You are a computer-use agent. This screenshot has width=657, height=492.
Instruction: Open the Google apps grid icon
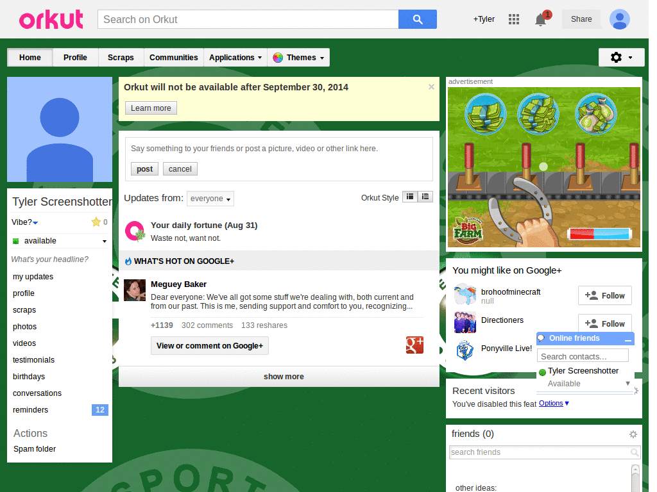click(x=514, y=19)
